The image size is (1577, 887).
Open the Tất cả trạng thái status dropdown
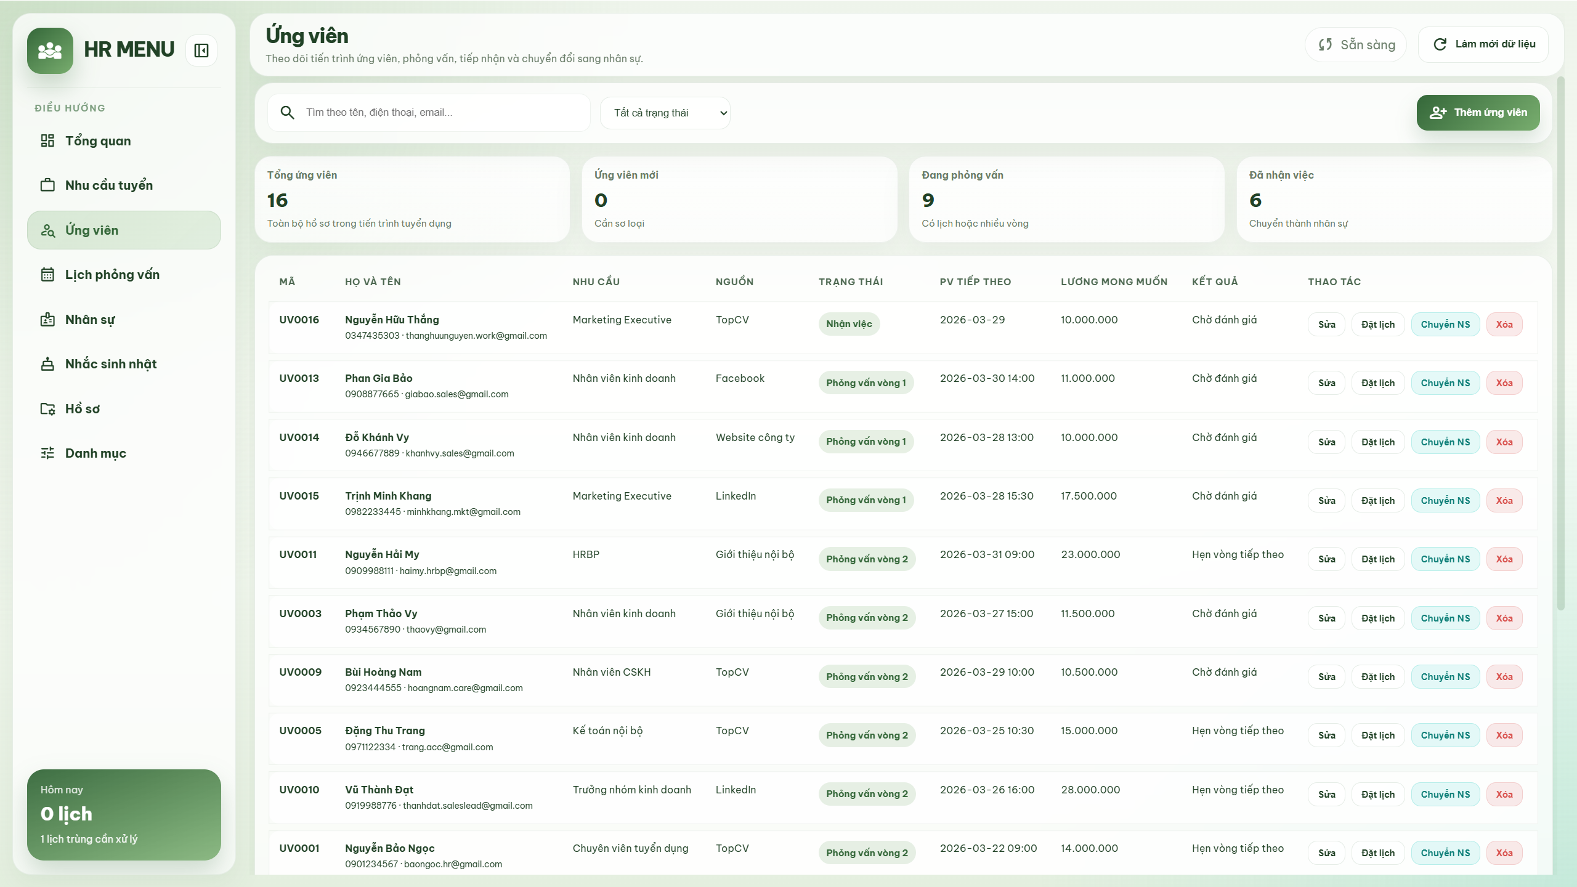[665, 113]
